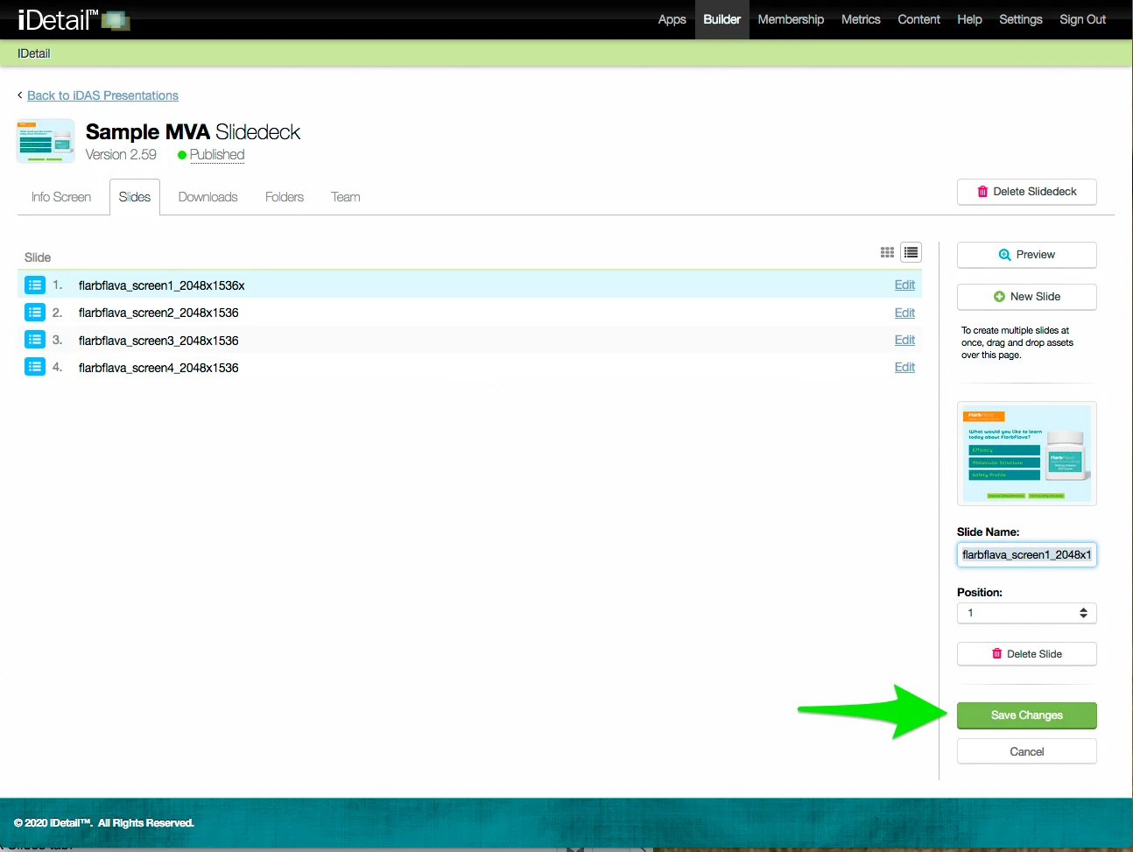The image size is (1133, 852).
Task: Click the slide icon for flarbflava_screen2
Action: (x=35, y=312)
